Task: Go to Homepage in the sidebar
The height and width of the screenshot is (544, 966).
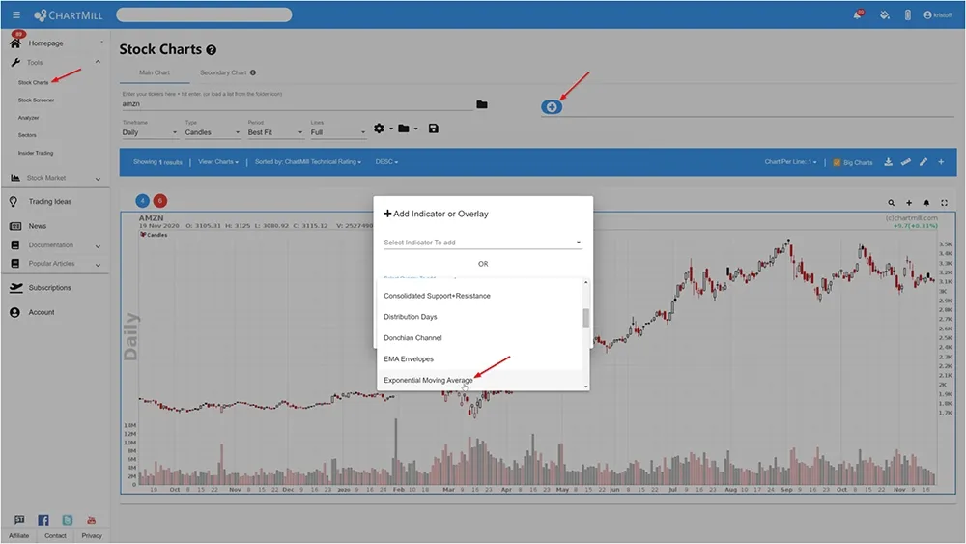Action: [45, 43]
